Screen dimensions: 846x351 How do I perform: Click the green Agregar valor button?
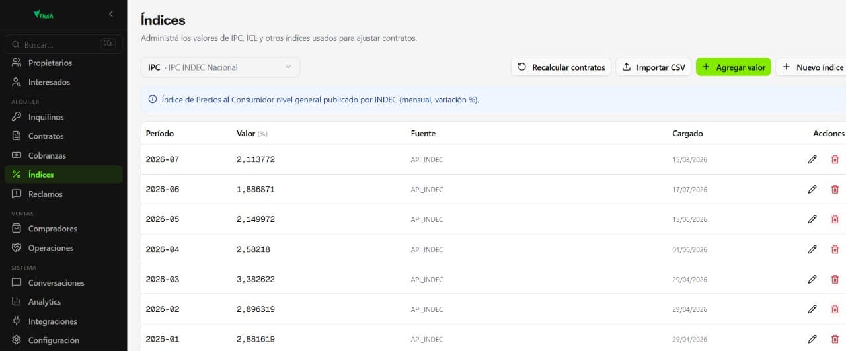tap(733, 67)
